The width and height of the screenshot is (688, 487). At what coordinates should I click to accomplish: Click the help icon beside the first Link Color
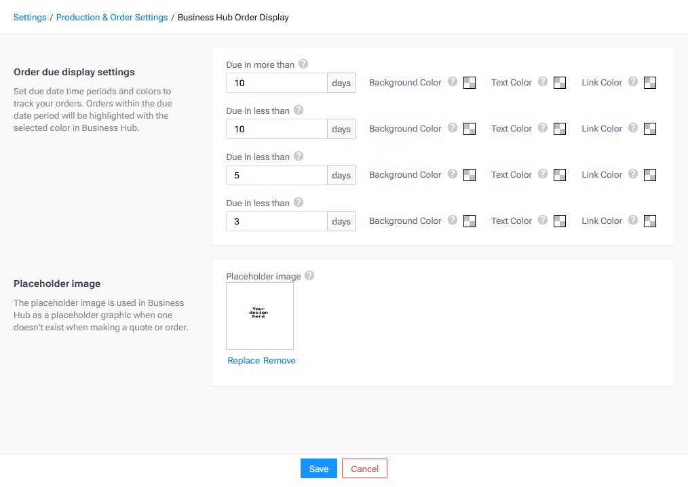click(632, 82)
